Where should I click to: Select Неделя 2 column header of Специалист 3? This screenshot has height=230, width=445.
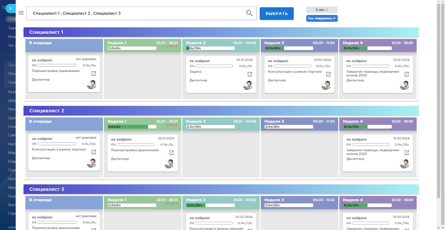coord(221,203)
